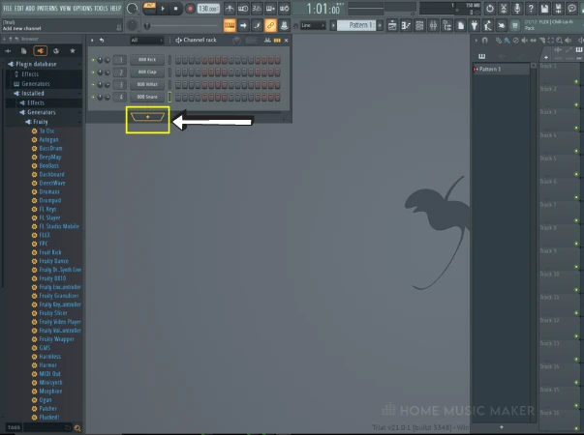Mute the 808 Kick channel LED
This screenshot has height=435, width=584.
93,60
